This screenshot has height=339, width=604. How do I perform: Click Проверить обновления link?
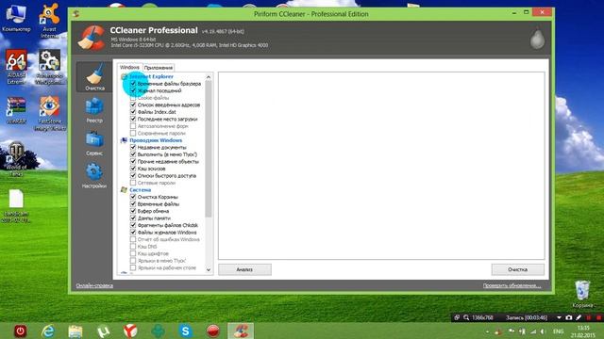512,285
